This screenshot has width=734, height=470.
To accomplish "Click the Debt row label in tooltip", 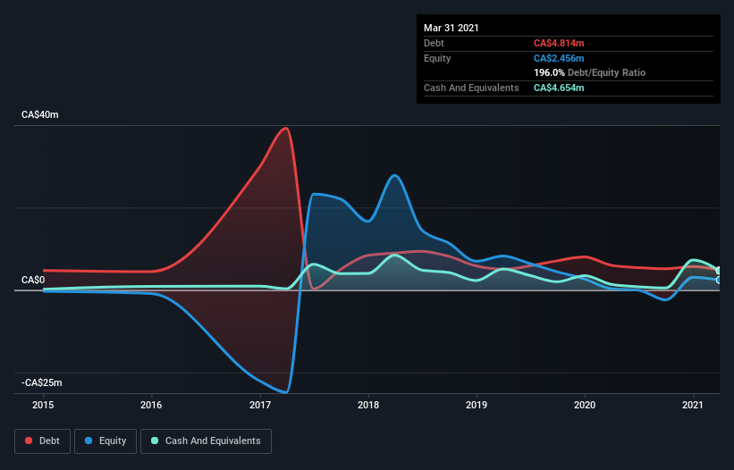I will [x=434, y=43].
